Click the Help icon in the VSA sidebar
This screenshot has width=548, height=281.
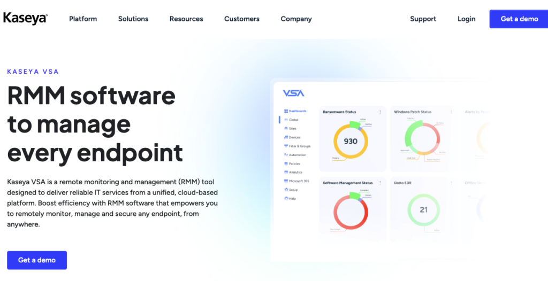pos(286,198)
